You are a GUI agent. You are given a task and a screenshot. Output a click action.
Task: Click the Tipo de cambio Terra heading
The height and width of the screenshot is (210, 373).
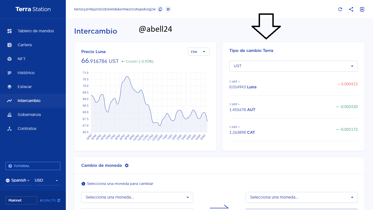point(251,51)
